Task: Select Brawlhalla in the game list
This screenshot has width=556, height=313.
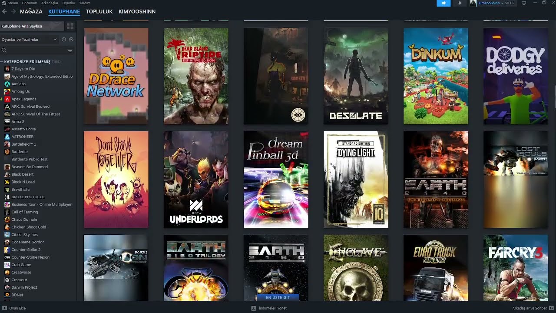Action: (x=20, y=190)
